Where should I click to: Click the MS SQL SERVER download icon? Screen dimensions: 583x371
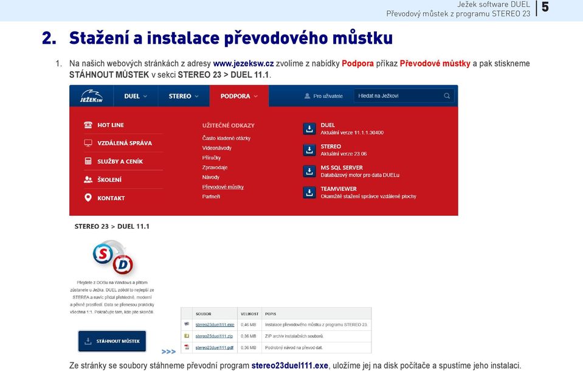click(x=309, y=171)
